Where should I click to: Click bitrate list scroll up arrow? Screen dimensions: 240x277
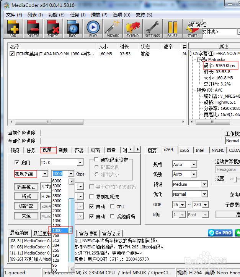click(71, 182)
